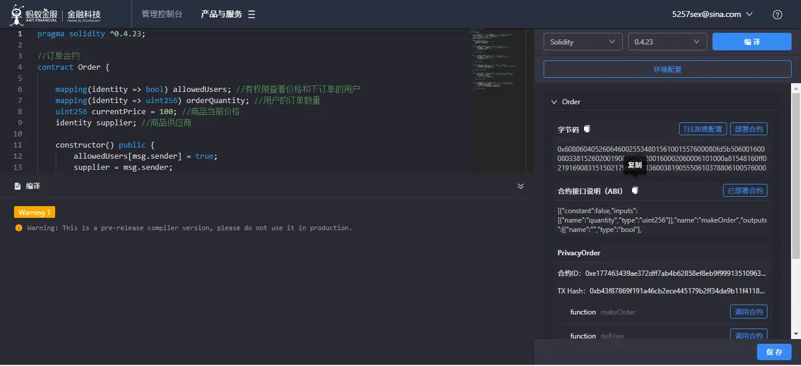801x366 pixels.
Task: Open the help question mark icon
Action: [778, 15]
